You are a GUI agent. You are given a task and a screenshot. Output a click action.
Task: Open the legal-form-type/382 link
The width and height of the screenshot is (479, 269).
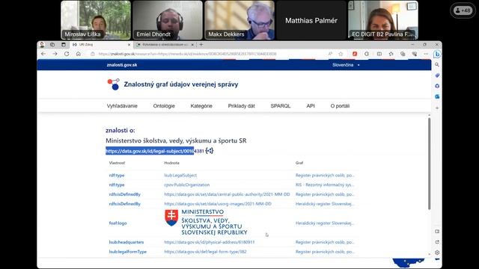click(x=205, y=252)
